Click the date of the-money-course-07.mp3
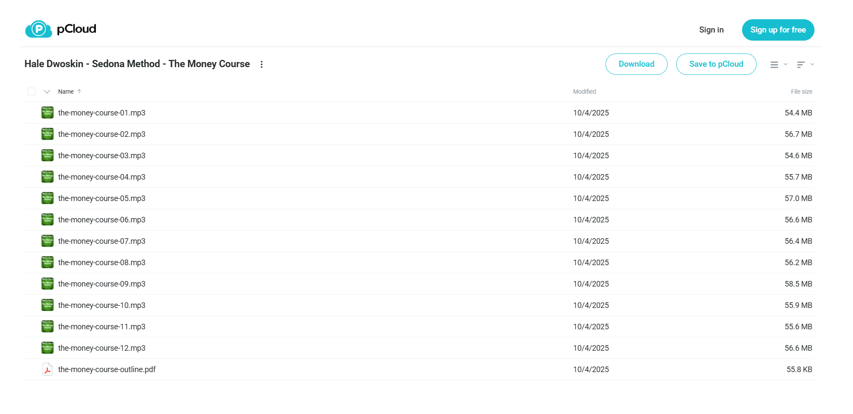Image resolution: width=853 pixels, height=414 pixels. tap(591, 241)
